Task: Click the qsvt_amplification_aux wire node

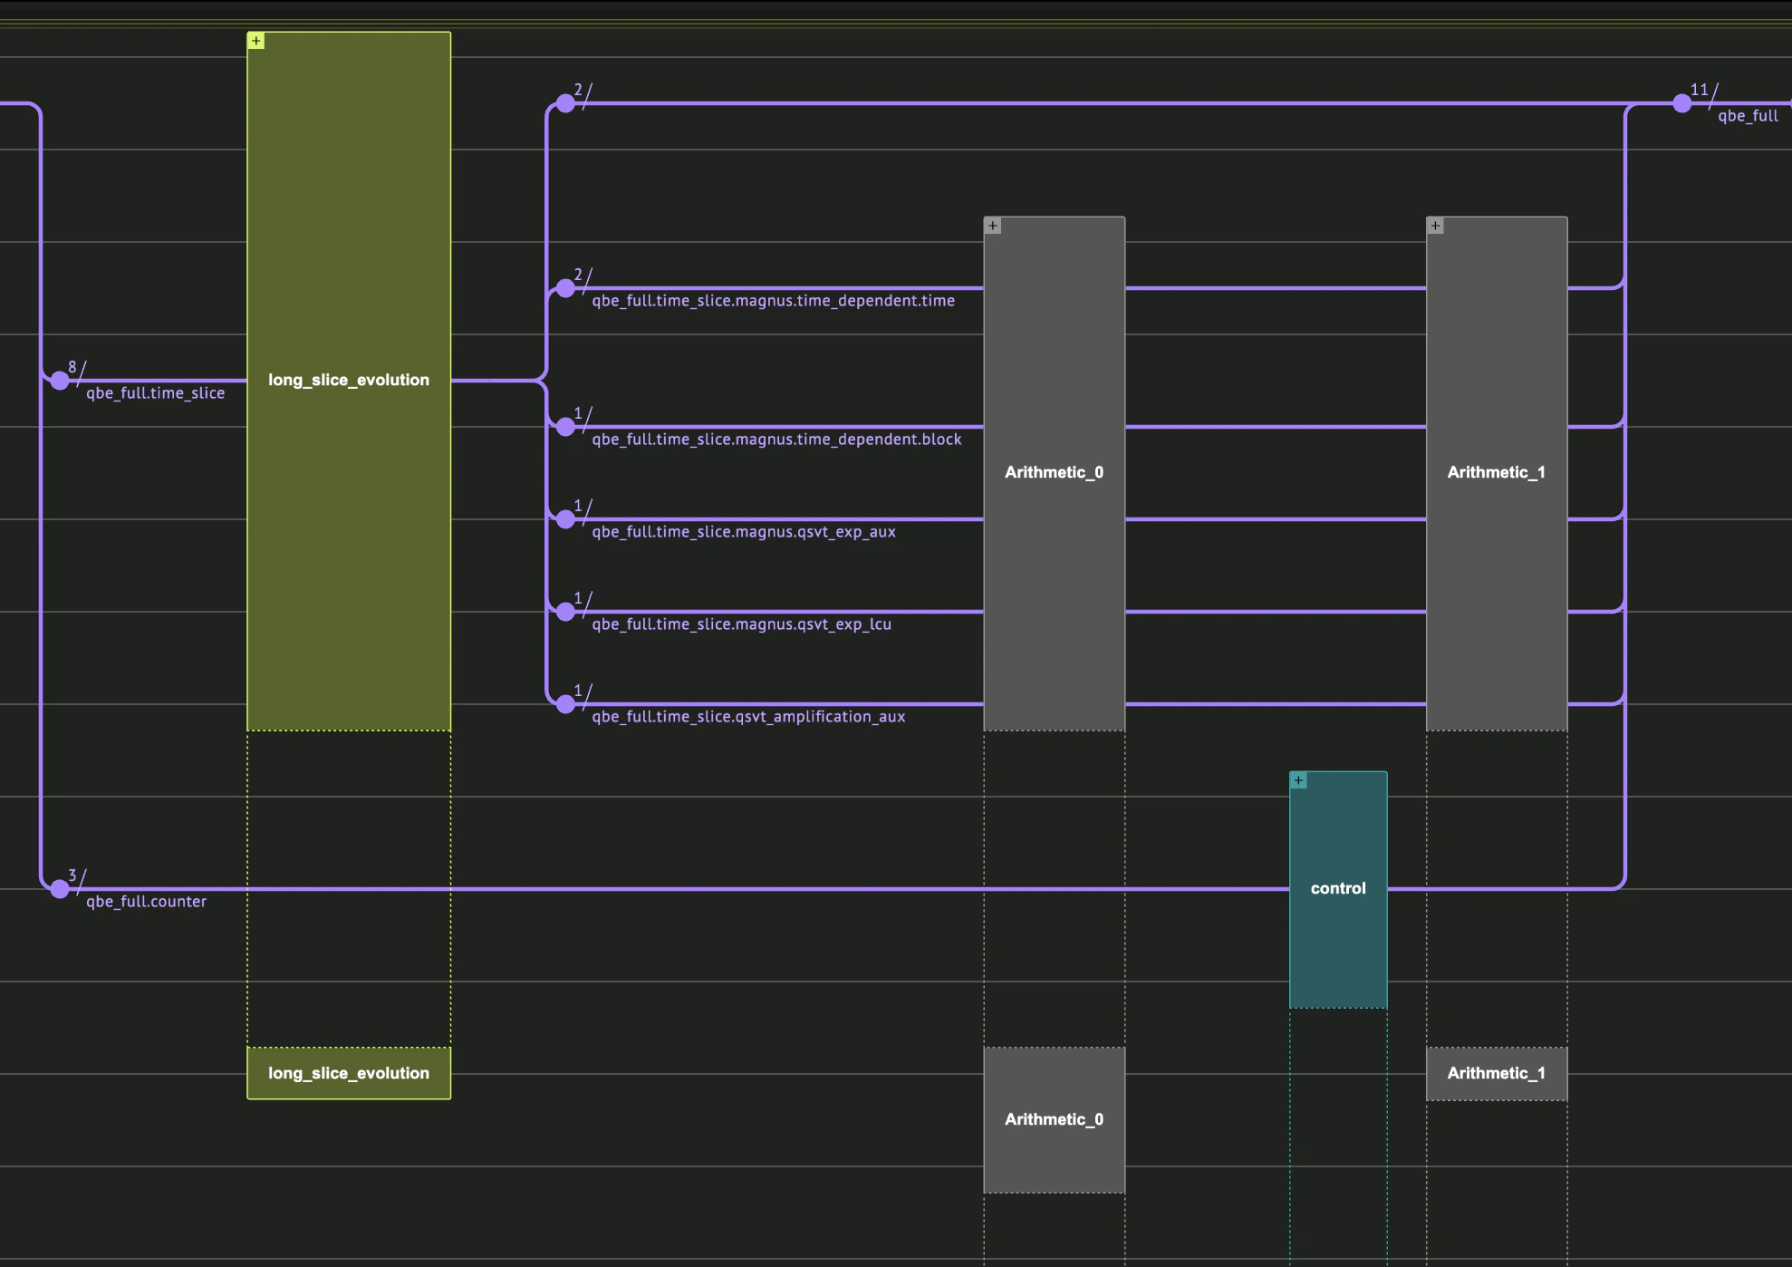Action: pos(565,704)
